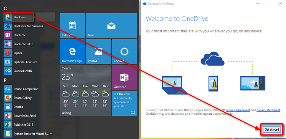Close the Microsoft OneDrive window
Screen dimensions: 286x139
click(280, 4)
